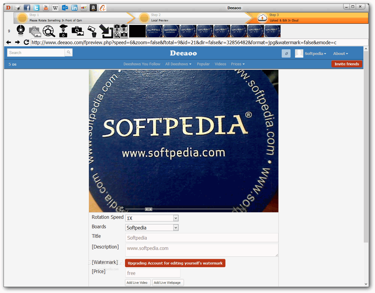Click the small camera upload icon
The image size is (375, 293).
tap(117, 28)
